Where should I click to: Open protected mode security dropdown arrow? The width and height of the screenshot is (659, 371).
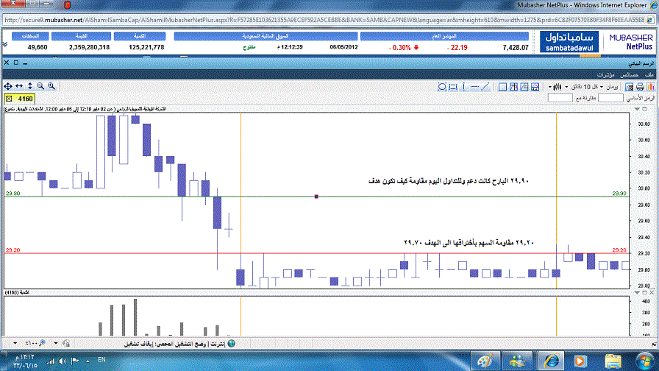[x=55, y=344]
